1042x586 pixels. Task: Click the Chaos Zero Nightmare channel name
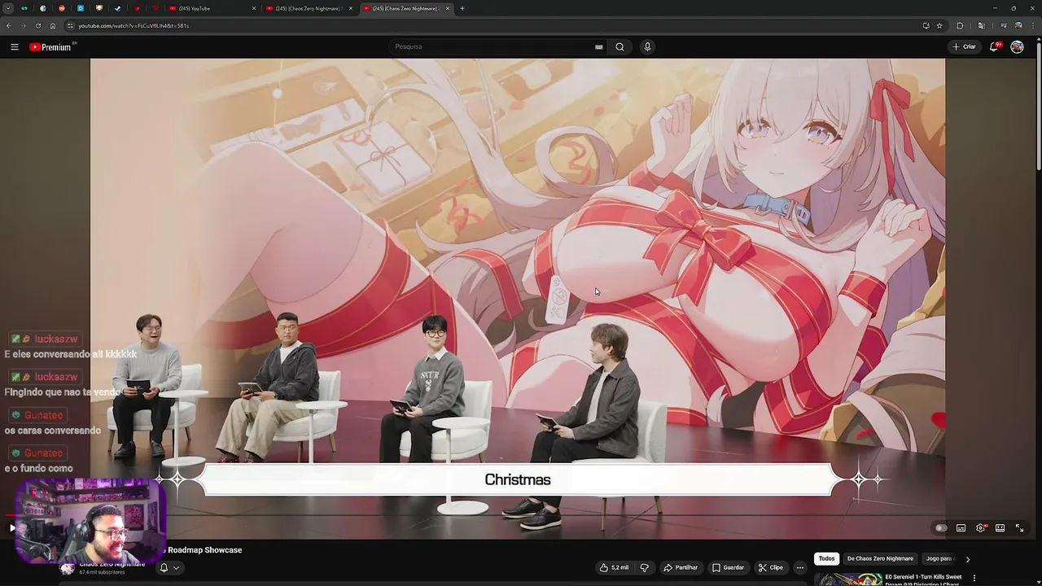point(112,564)
